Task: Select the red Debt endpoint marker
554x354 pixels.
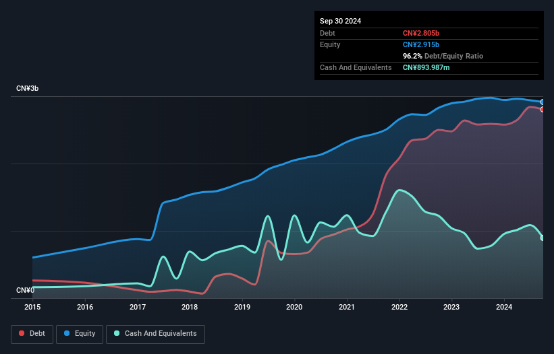Action: (x=543, y=110)
